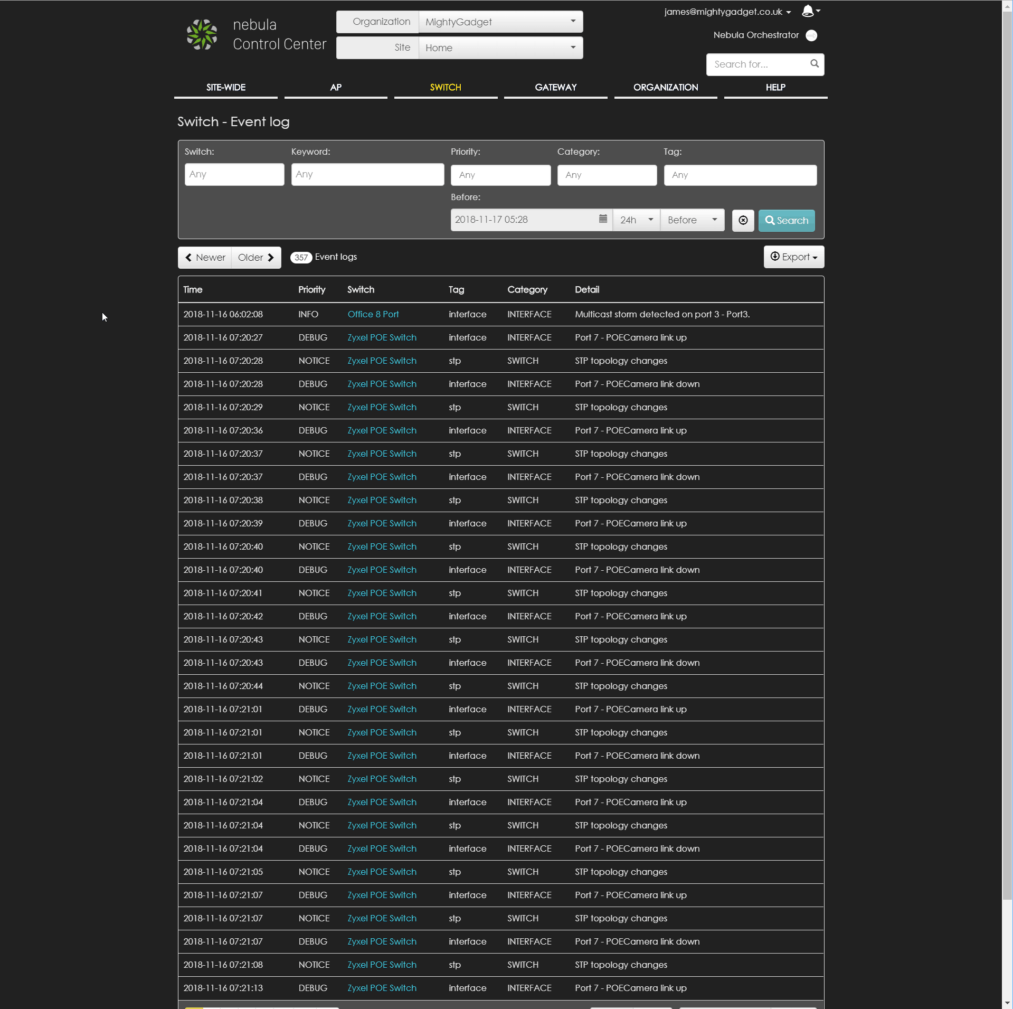Click the magnifier icon in the search box

815,64
